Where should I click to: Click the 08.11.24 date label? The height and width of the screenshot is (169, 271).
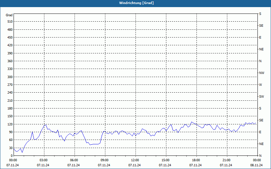click(256, 165)
